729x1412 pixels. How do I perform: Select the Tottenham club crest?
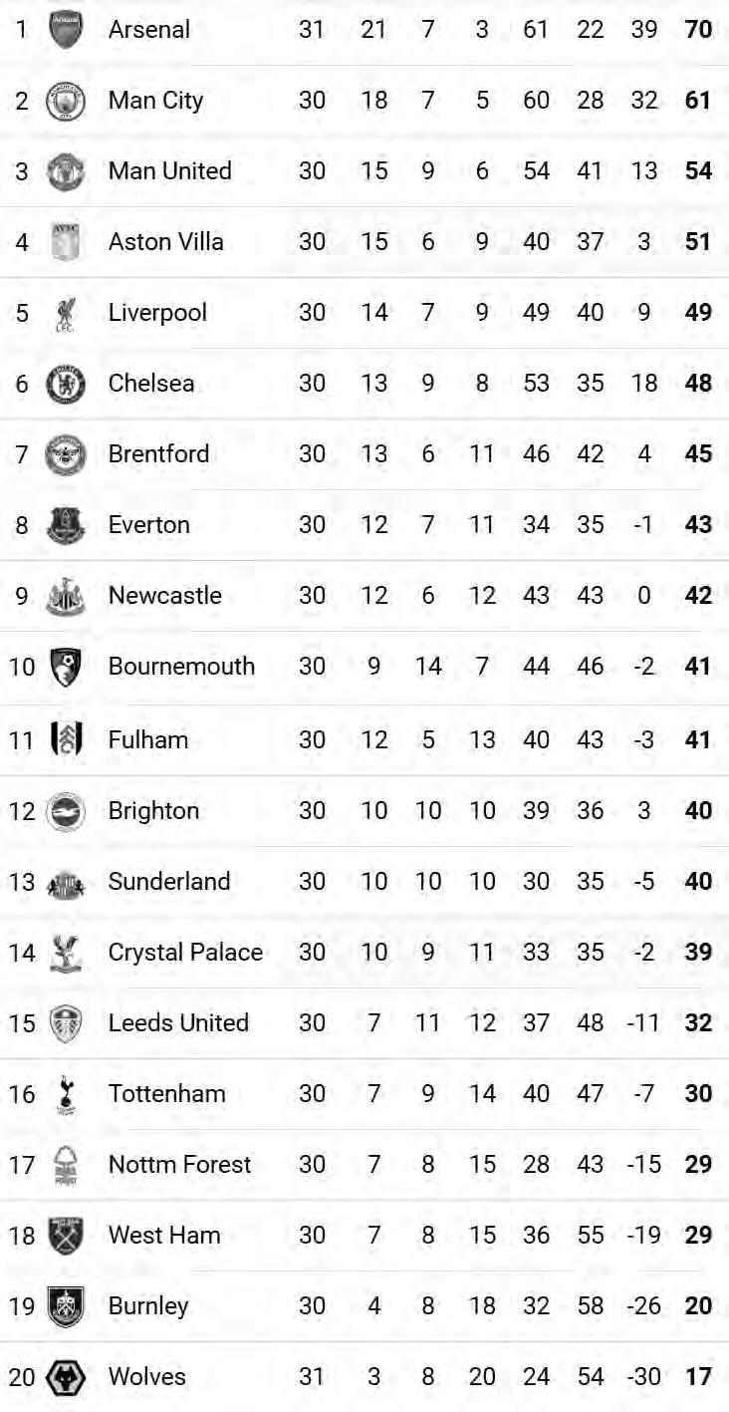[66, 1094]
